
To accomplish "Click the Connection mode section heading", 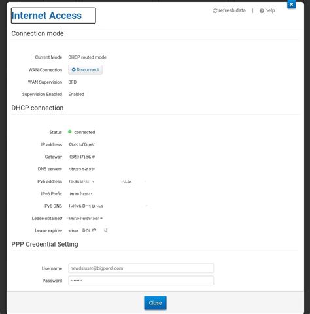I will pos(37,33).
